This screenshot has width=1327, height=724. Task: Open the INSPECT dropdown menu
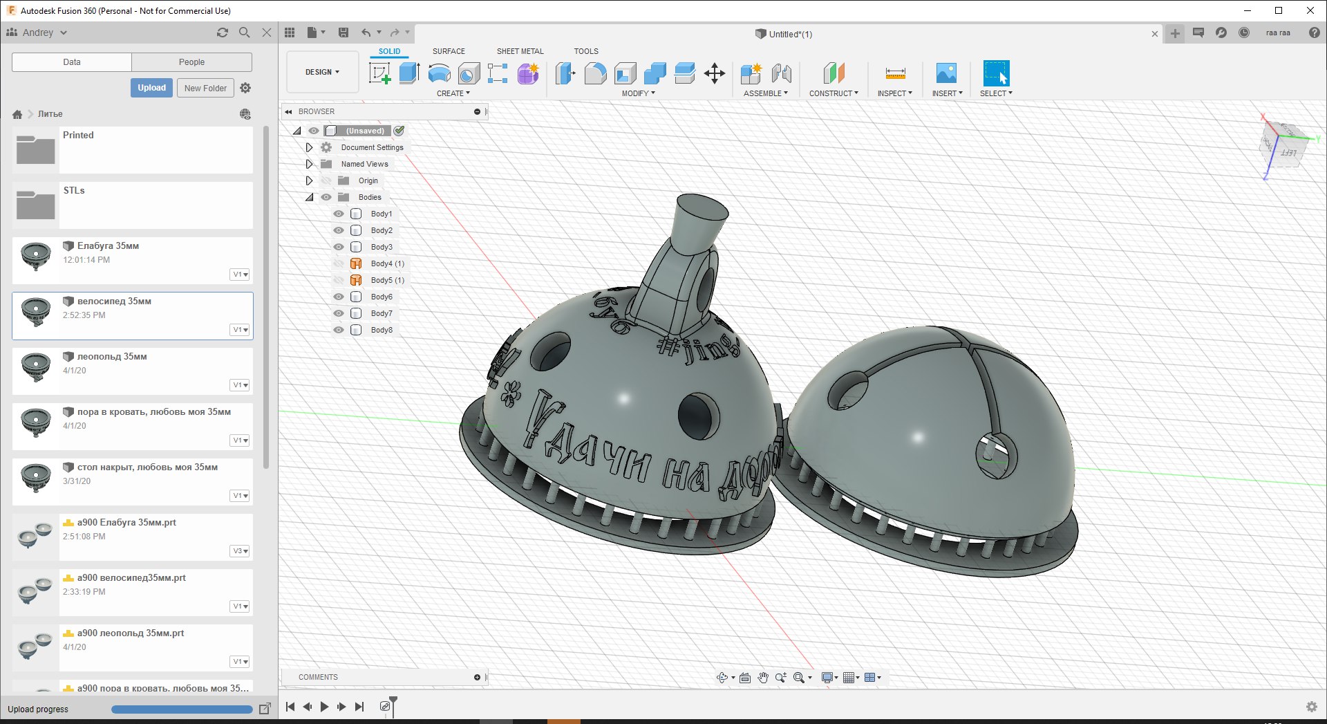(x=894, y=93)
